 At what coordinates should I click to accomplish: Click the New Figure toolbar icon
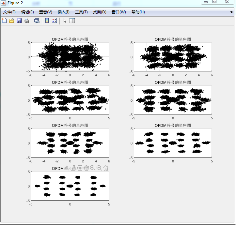pos(4,21)
